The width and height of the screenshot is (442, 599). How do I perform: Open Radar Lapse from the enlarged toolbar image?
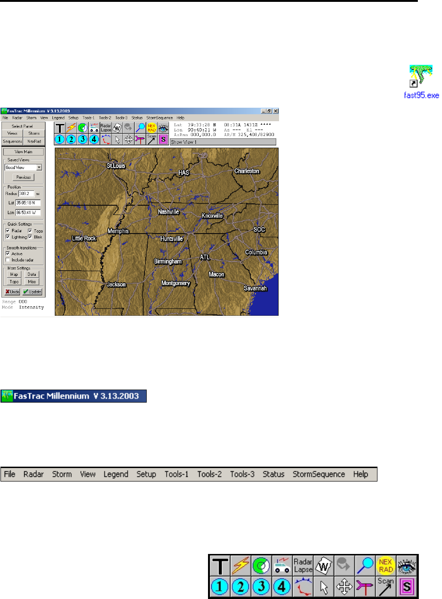click(x=303, y=566)
